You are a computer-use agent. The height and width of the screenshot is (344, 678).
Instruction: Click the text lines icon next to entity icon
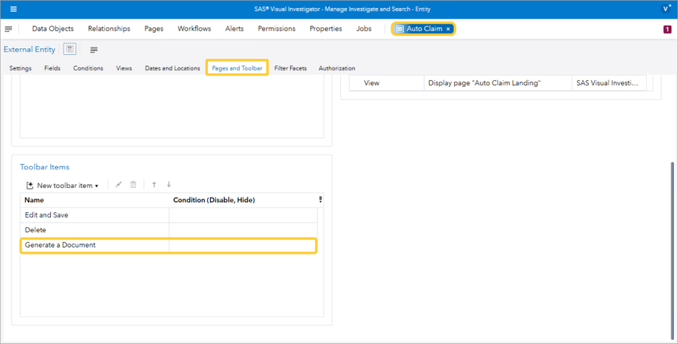click(94, 50)
